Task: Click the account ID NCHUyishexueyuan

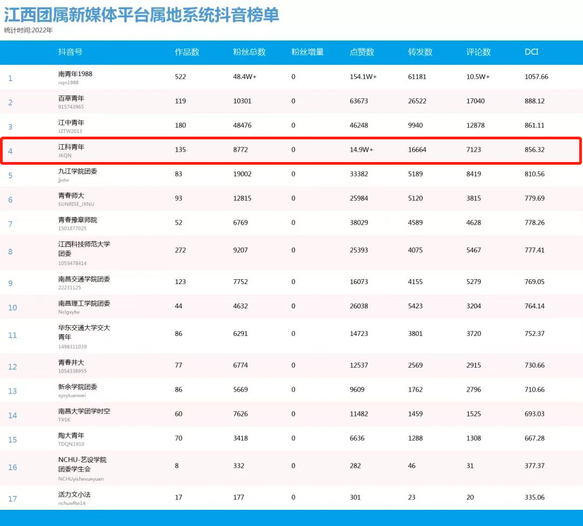Action: pyautogui.click(x=80, y=479)
